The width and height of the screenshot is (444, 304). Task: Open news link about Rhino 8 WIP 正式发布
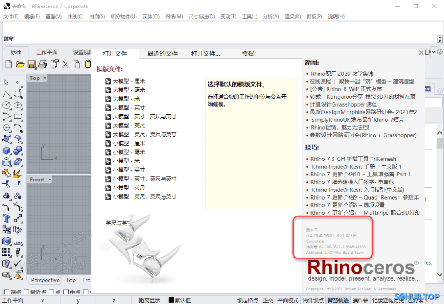pyautogui.click(x=346, y=89)
